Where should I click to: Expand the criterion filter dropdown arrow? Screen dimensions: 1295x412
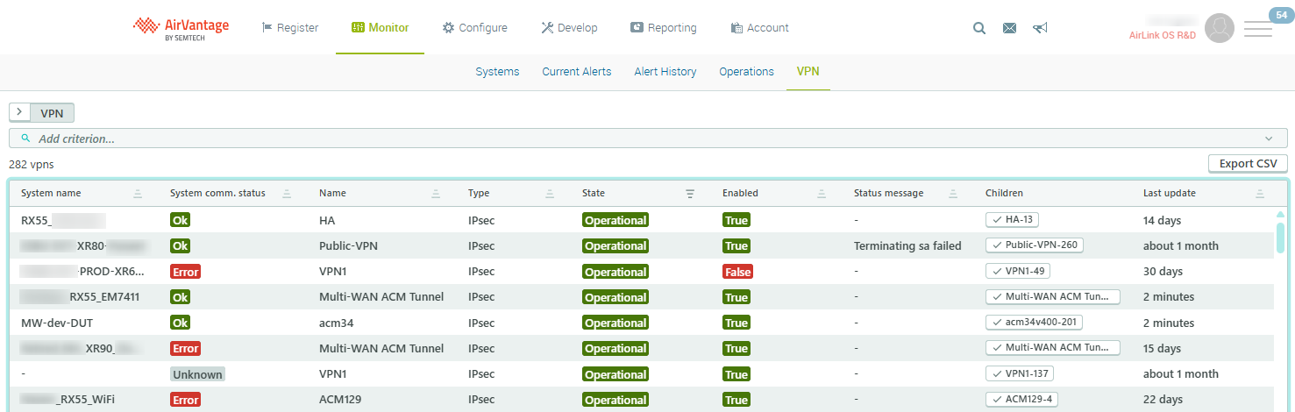(1269, 139)
